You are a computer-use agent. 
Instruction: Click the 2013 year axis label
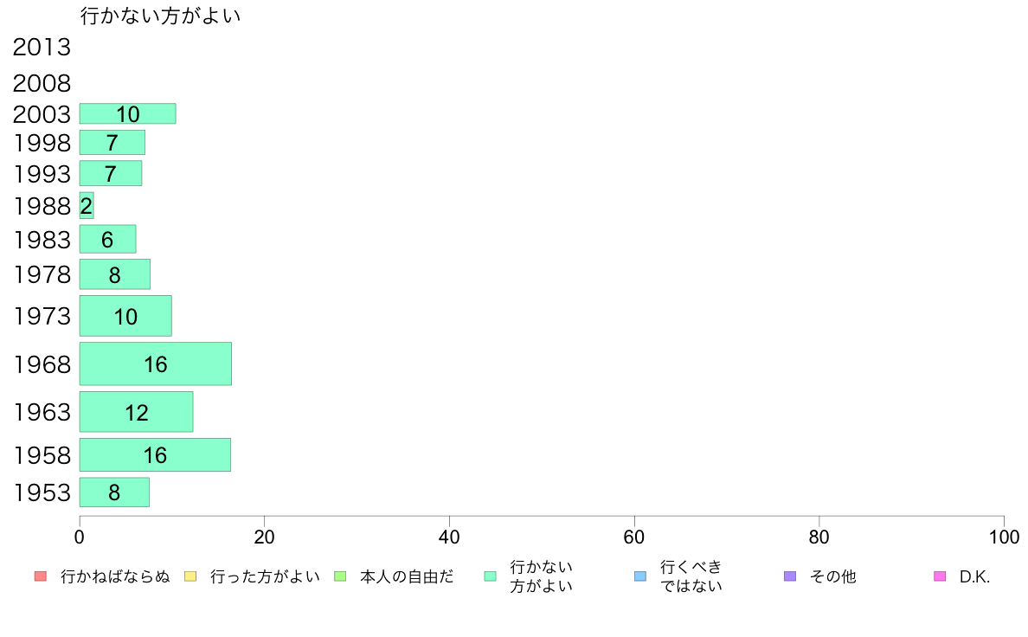(x=42, y=48)
